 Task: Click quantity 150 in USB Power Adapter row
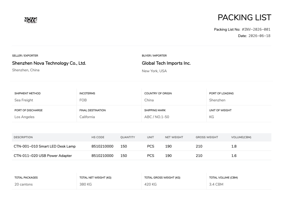coord(123,156)
